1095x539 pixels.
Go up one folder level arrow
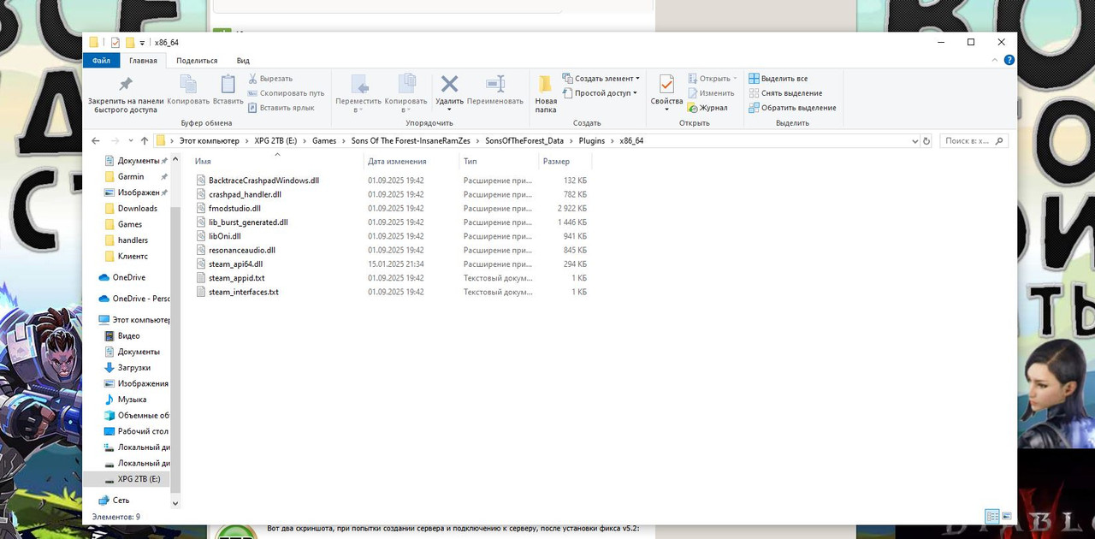point(143,141)
